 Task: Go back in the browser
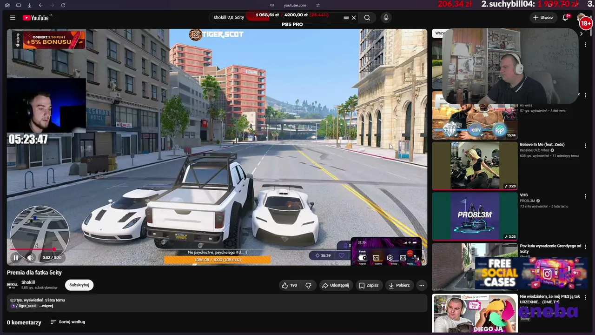click(41, 5)
